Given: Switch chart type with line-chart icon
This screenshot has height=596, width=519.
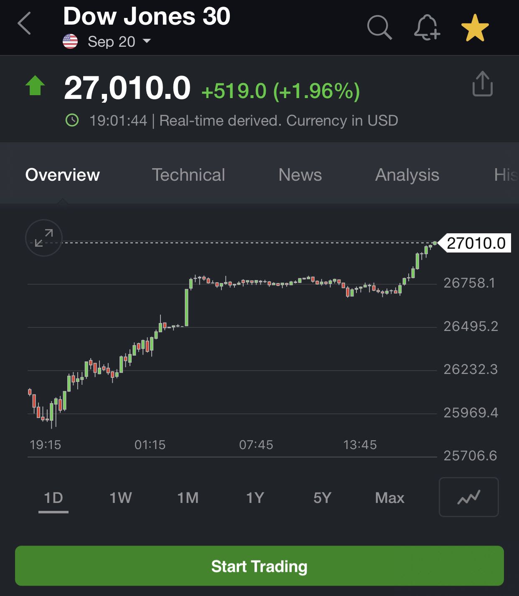Looking at the screenshot, I should (x=468, y=497).
